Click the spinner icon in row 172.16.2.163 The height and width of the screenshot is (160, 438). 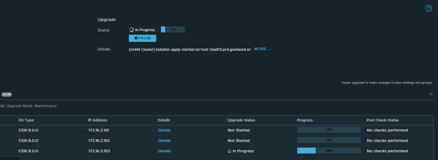pos(229,151)
